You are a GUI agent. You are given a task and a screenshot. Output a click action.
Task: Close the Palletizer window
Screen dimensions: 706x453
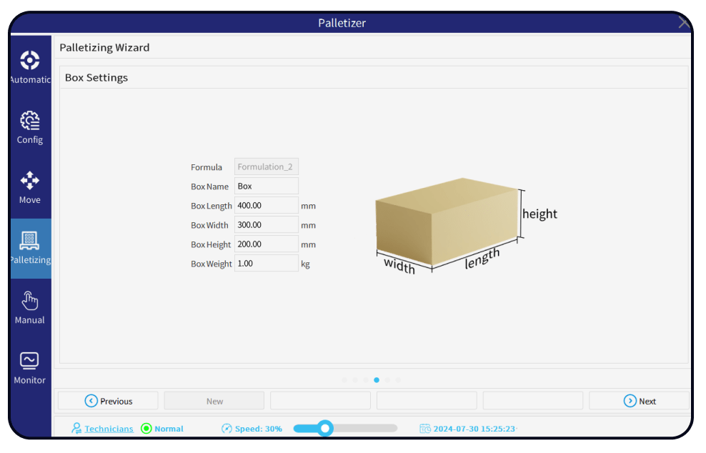(683, 24)
